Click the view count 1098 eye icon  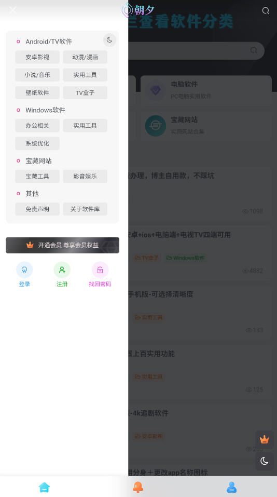(245, 211)
